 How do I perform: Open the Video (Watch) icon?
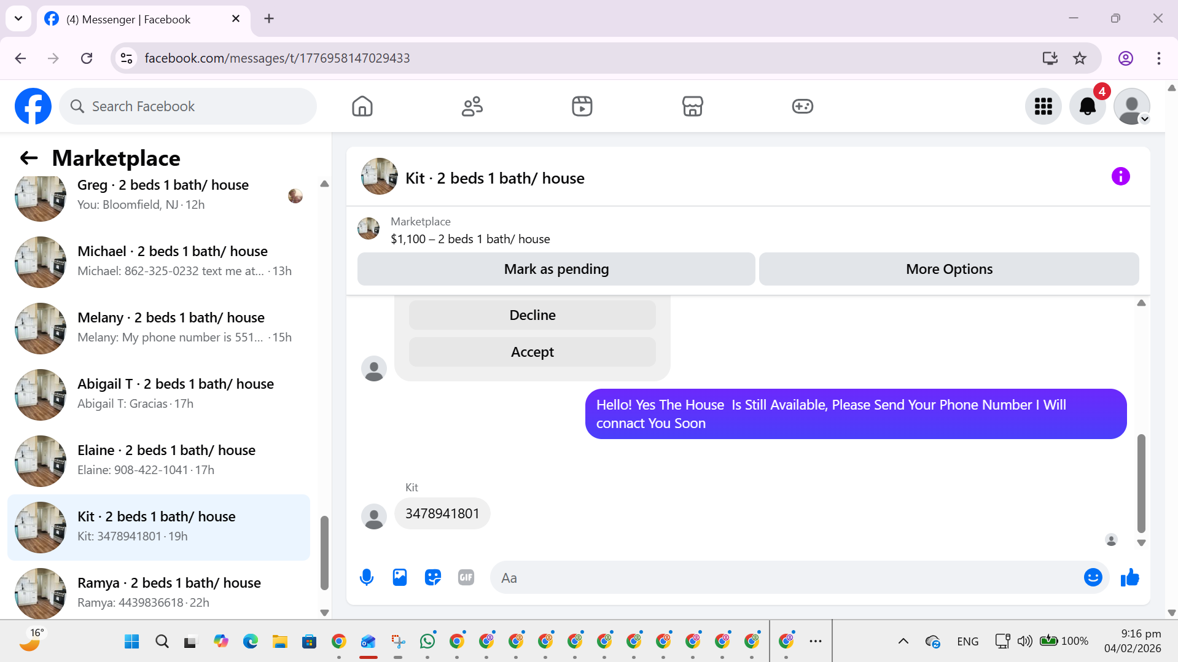click(582, 106)
